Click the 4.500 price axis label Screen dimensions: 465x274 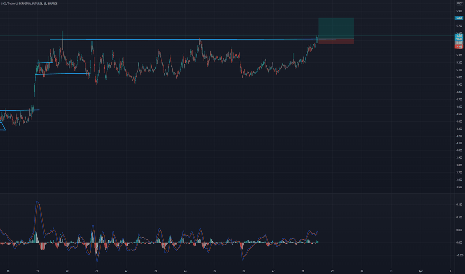pos(459,114)
